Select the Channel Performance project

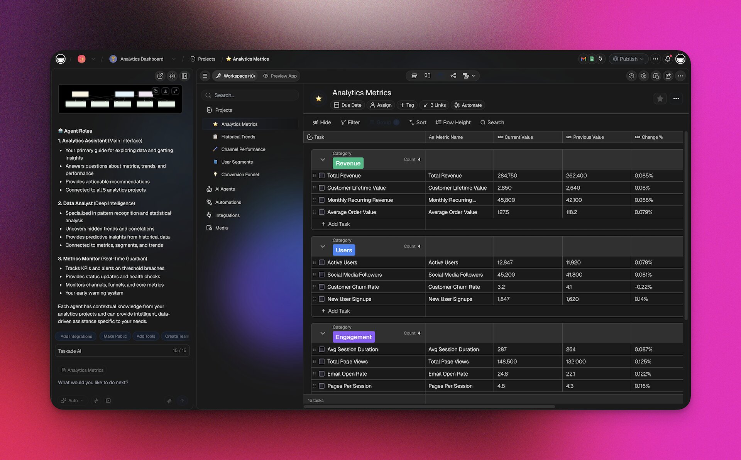tap(243, 149)
